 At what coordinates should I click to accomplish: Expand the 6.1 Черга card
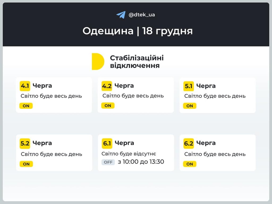pos(135,152)
